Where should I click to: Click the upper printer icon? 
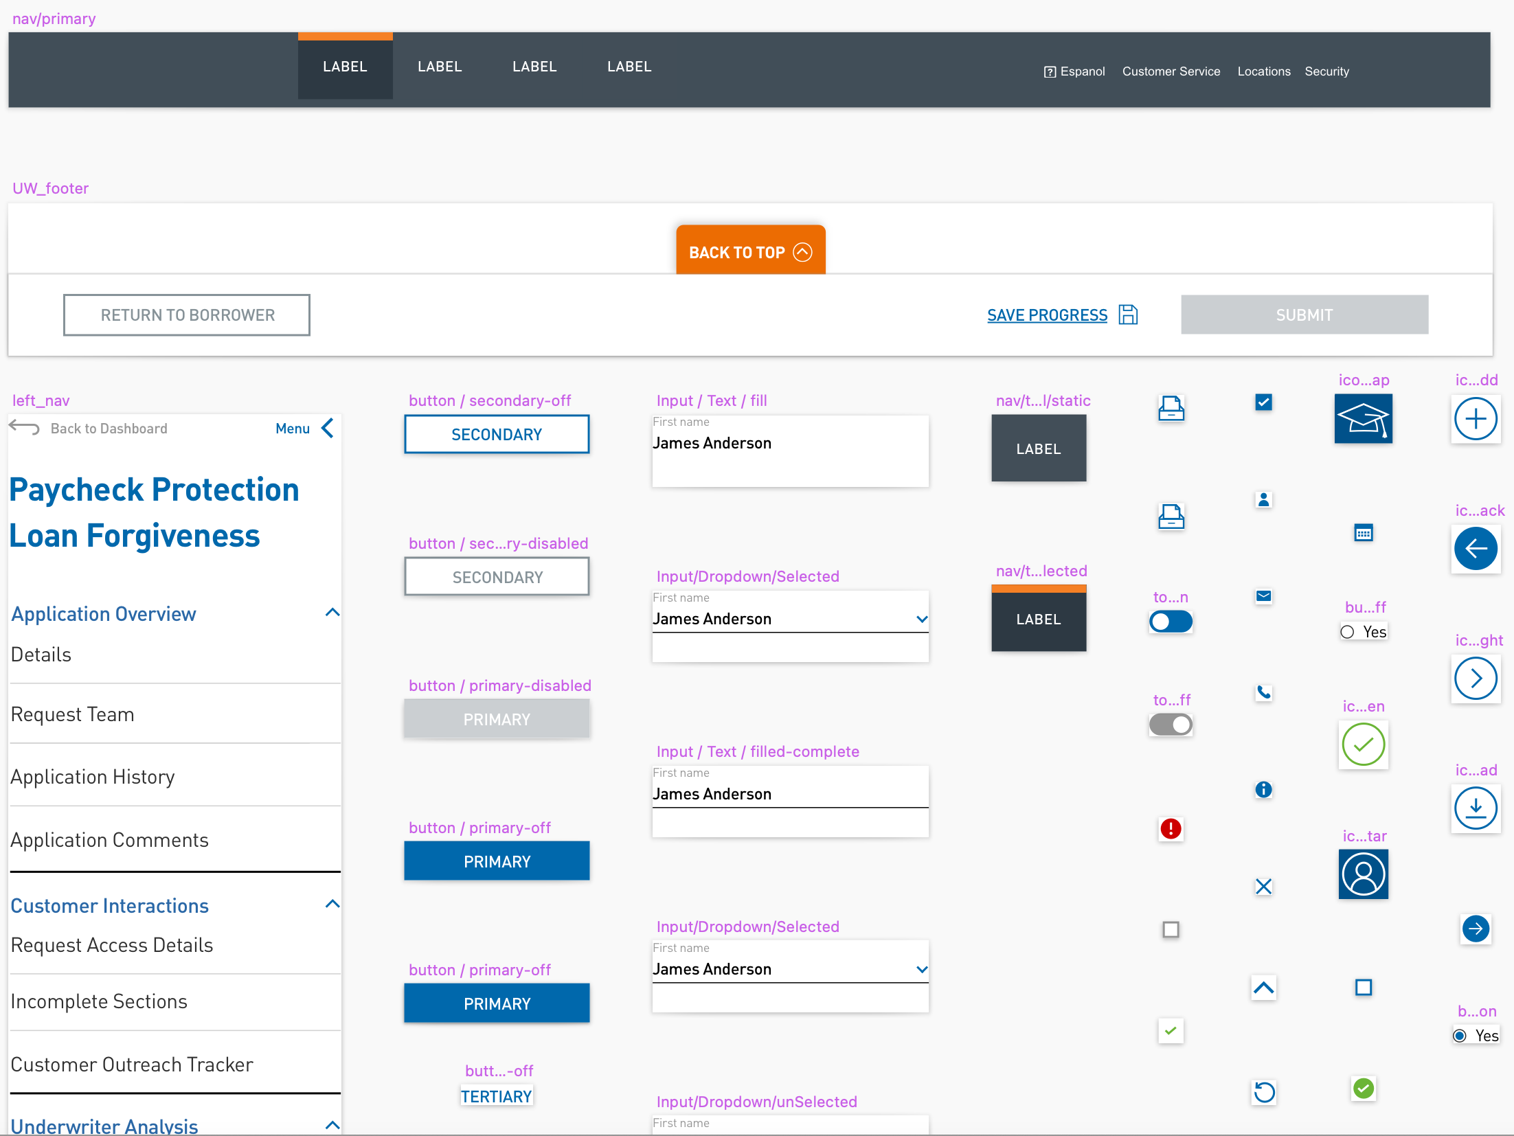click(1171, 409)
